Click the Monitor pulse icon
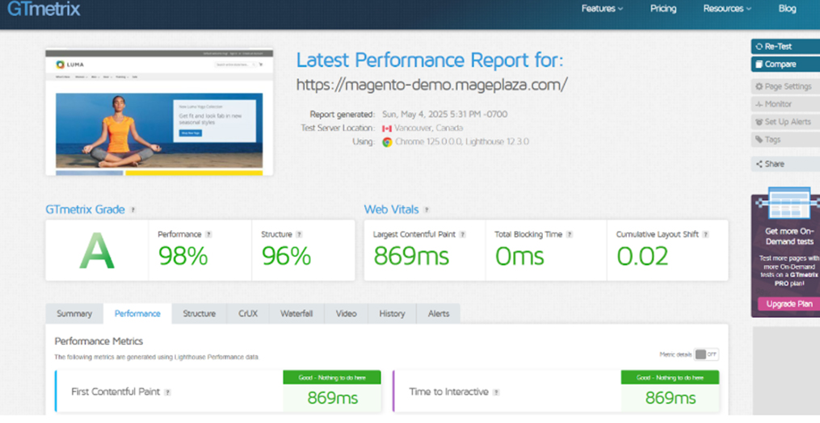The width and height of the screenshot is (820, 423). coord(759,104)
